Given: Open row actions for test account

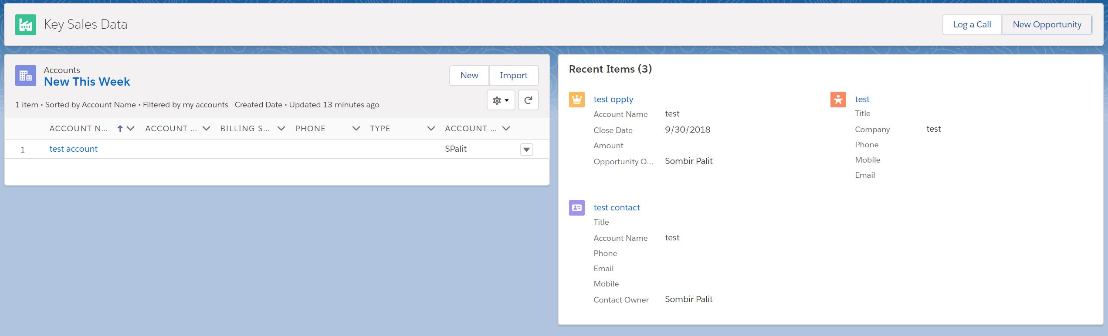Looking at the screenshot, I should 526,150.
